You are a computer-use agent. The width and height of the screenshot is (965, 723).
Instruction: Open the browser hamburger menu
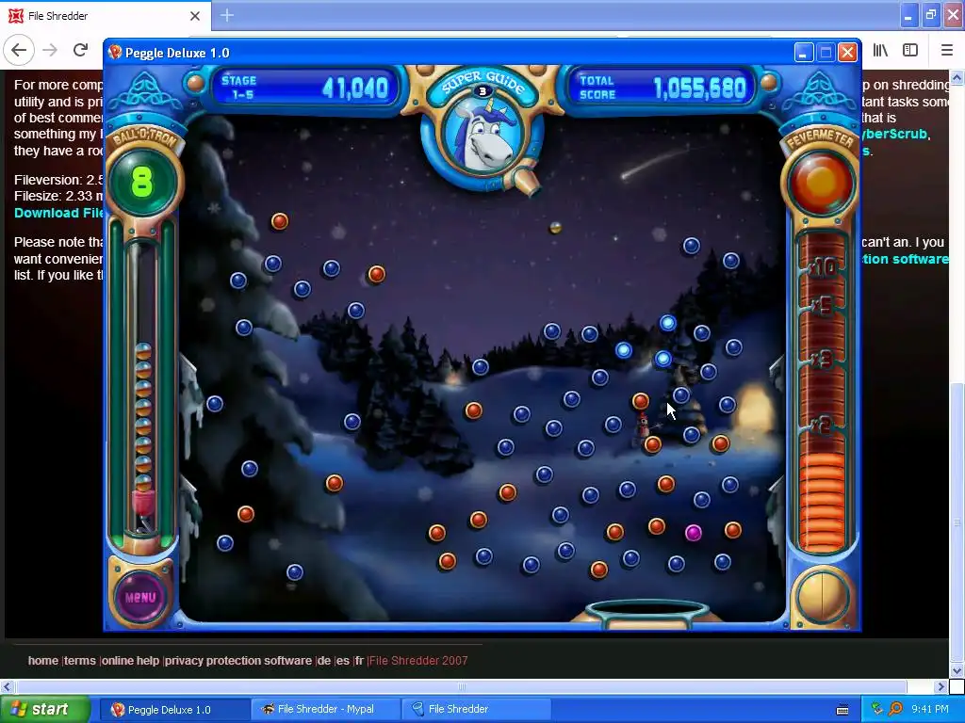coord(946,51)
